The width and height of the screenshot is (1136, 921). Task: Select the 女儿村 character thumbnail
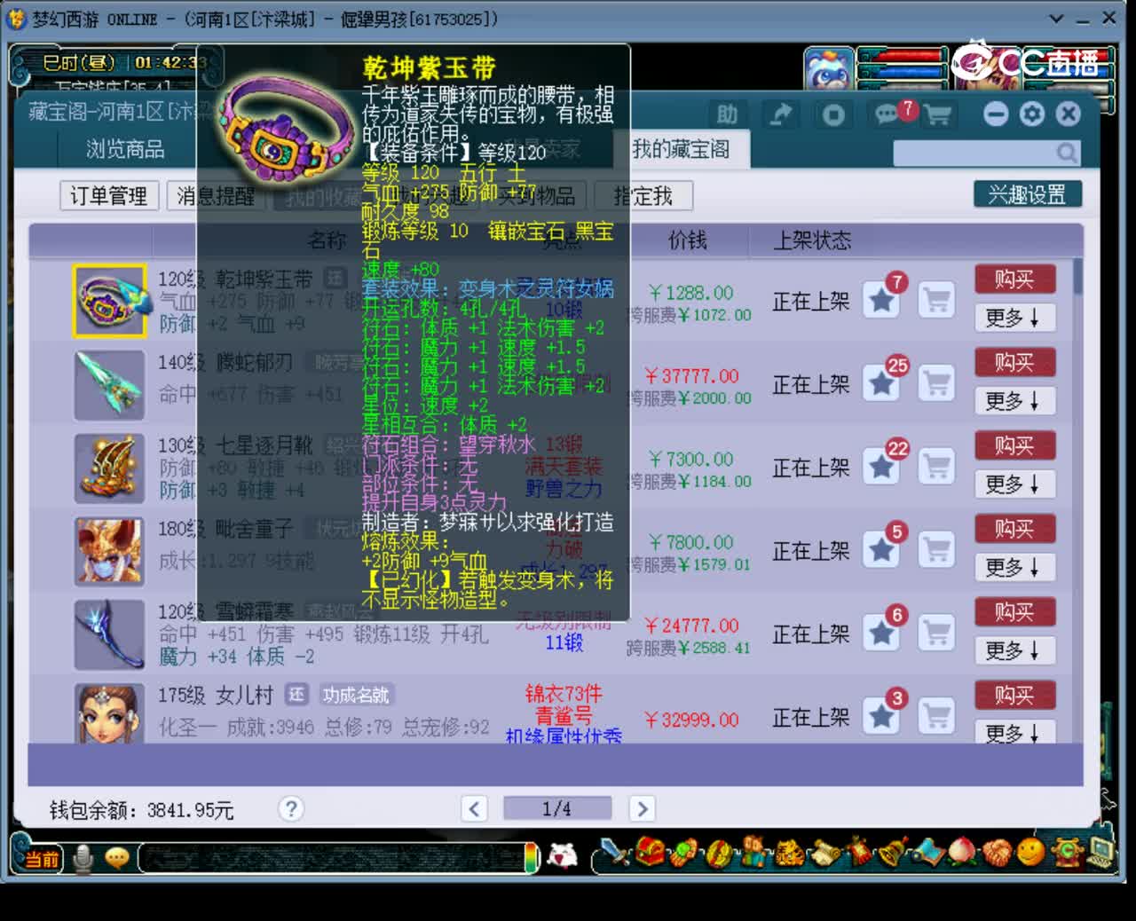(x=109, y=712)
